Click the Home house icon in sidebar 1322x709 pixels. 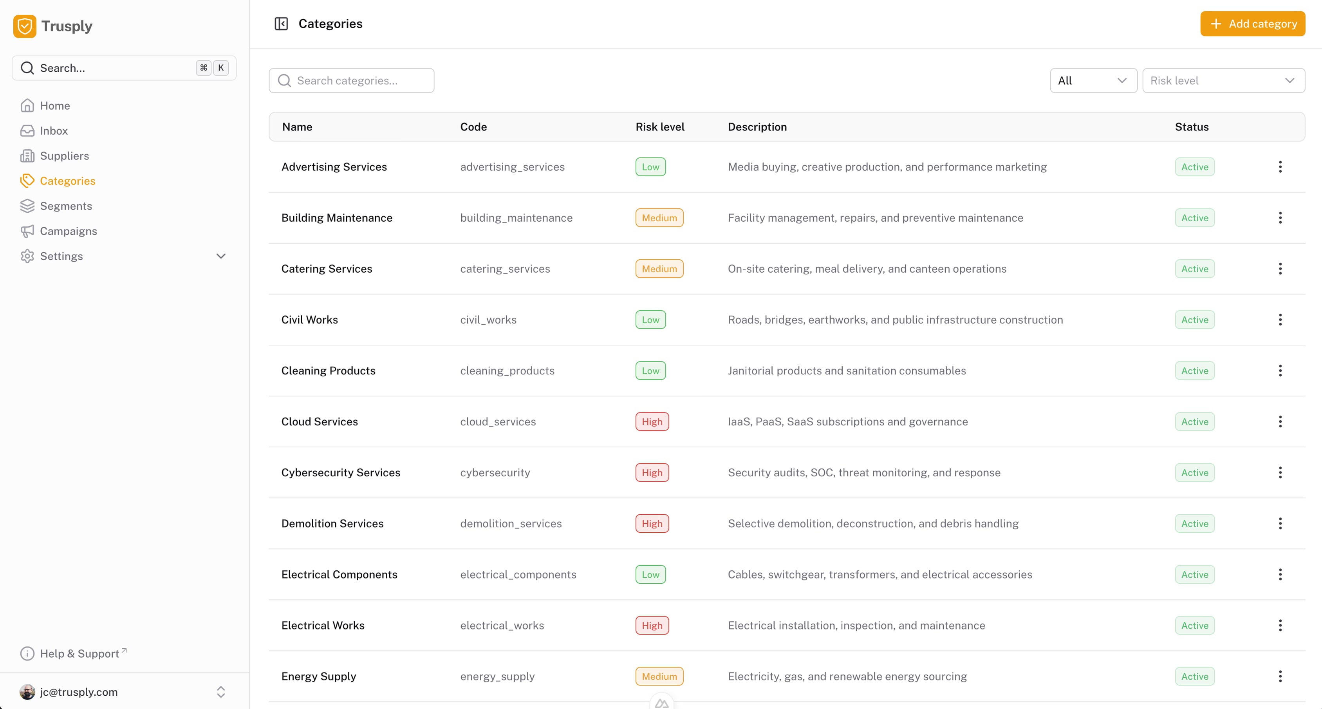(27, 105)
